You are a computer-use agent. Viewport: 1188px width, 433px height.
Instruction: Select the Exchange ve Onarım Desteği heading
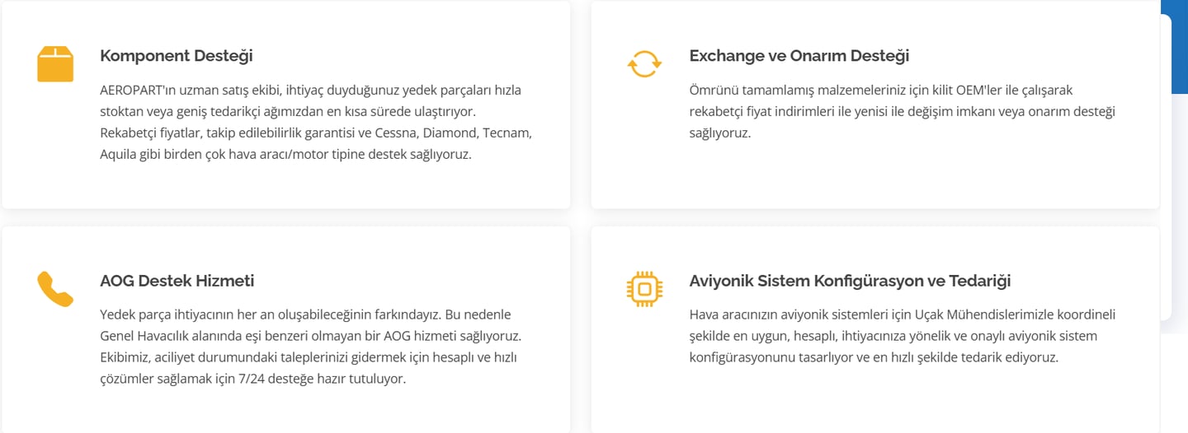(x=799, y=56)
